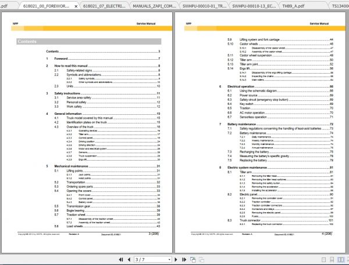
Task: Click the '5.1 Lifting points' entry
Action: [x=107, y=170]
